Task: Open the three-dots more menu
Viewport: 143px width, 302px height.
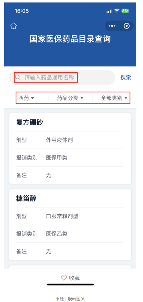Action: click(112, 26)
